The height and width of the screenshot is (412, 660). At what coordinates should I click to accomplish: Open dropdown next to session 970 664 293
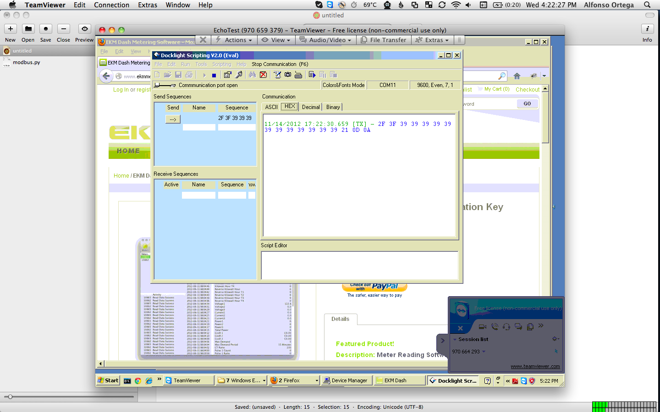pos(484,352)
